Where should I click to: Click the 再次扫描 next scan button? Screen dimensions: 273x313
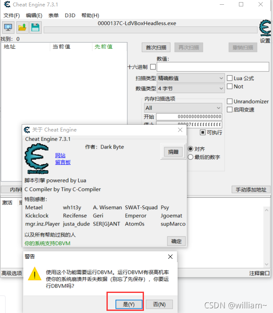point(189,47)
